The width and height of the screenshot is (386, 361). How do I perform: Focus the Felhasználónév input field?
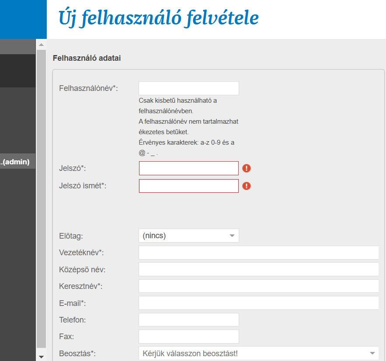click(188, 88)
